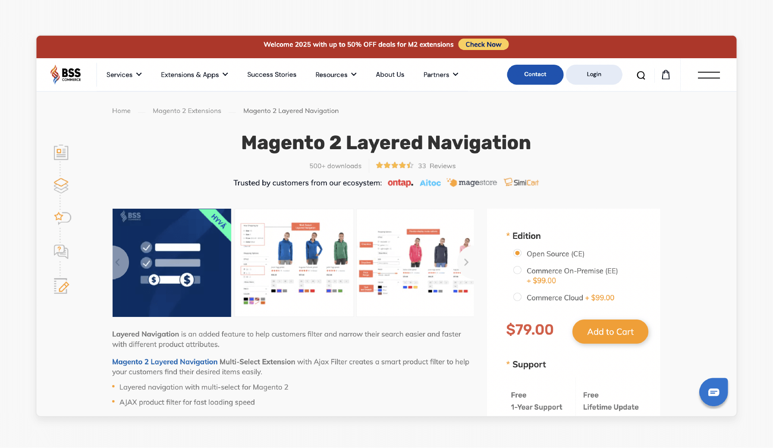Open blue jackets screenshot thumbnail
The height and width of the screenshot is (448, 773).
[294, 263]
